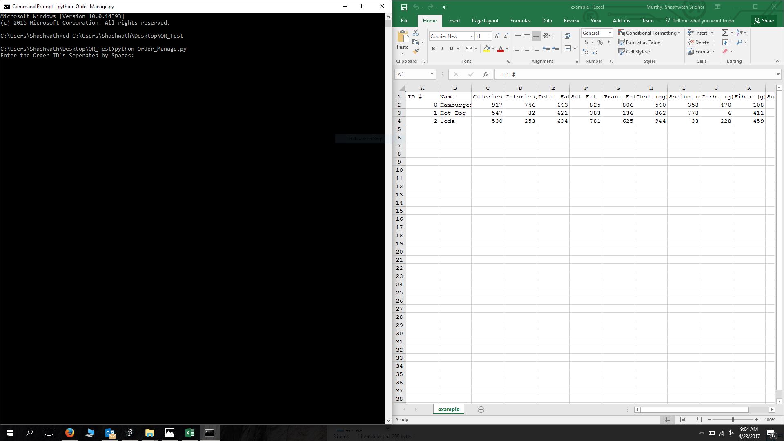Click the AutoSum sigma icon
This screenshot has height=441, width=784.
tap(725, 33)
